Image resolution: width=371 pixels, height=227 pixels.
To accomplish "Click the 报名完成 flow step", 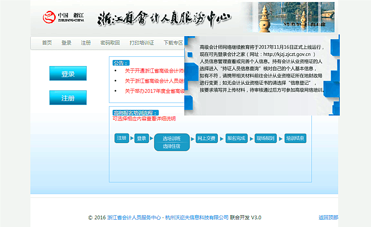I will (x=236, y=138).
